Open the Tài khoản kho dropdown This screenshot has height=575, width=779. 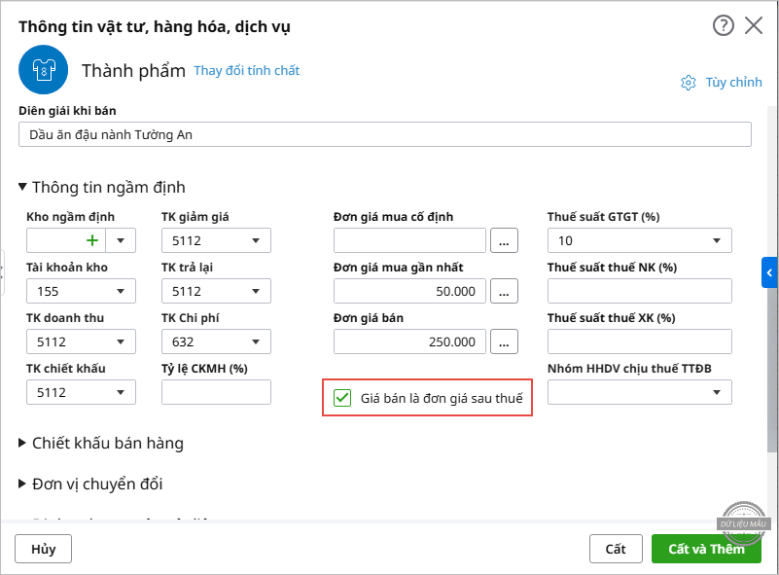pyautogui.click(x=121, y=291)
